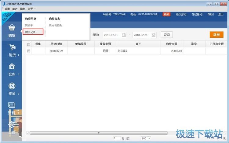The width and height of the screenshot is (229, 143).
Task: Click the 购货 business type cell
Action: [x=105, y=51]
